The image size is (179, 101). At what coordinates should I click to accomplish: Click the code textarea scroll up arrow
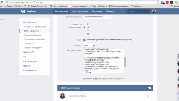point(125,50)
